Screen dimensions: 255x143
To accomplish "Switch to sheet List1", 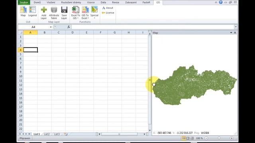I will point(37,134).
